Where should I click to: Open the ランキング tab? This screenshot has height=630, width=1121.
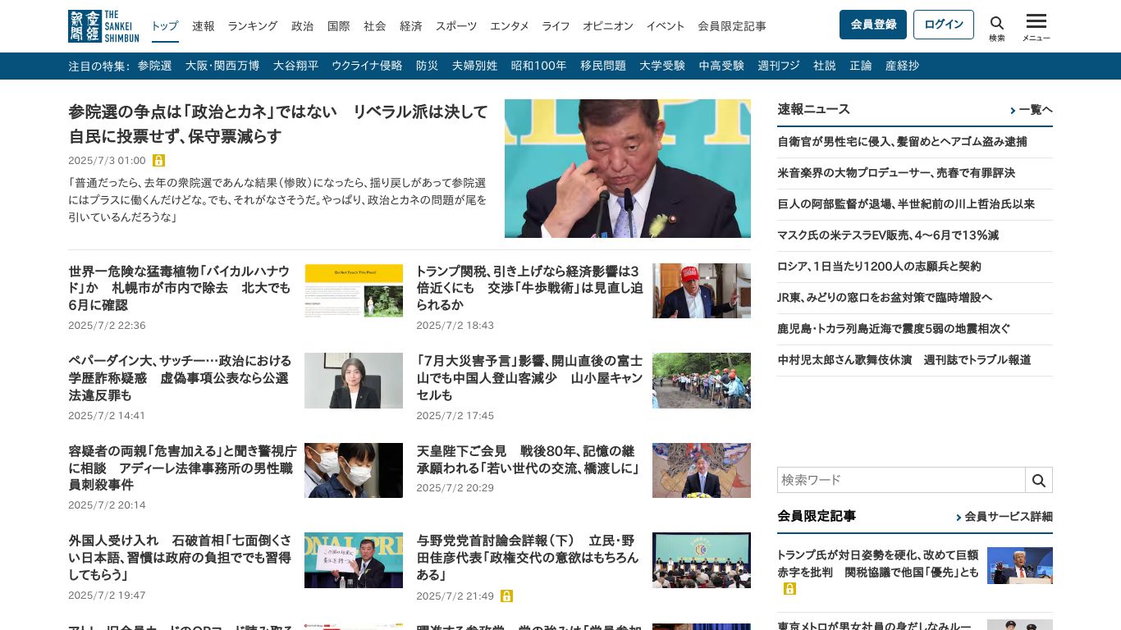(x=253, y=25)
